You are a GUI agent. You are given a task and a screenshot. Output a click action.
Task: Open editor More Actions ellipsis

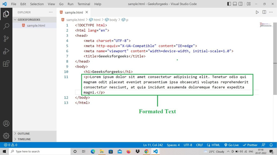click(271, 12)
